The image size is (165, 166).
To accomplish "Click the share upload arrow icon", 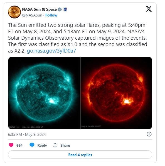I will point(55,145).
